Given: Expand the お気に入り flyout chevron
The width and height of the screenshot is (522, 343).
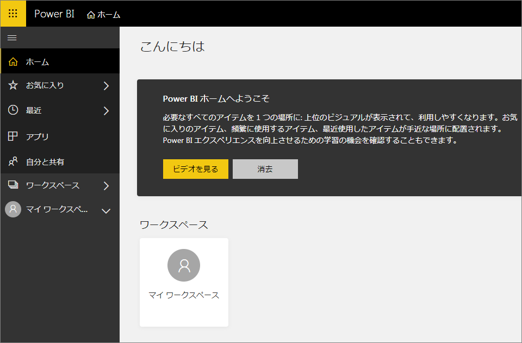Looking at the screenshot, I should pos(106,85).
